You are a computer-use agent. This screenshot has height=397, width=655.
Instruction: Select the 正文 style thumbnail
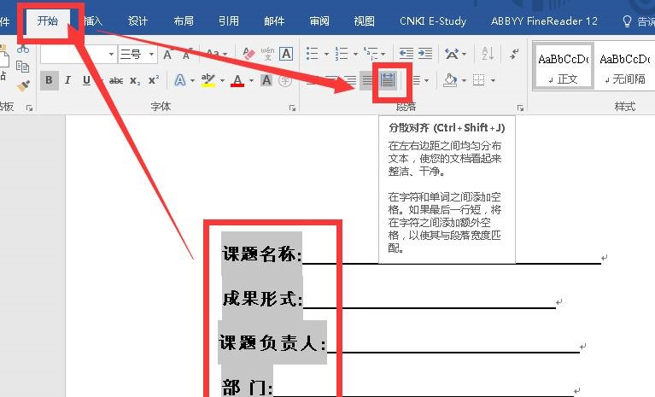[x=563, y=66]
